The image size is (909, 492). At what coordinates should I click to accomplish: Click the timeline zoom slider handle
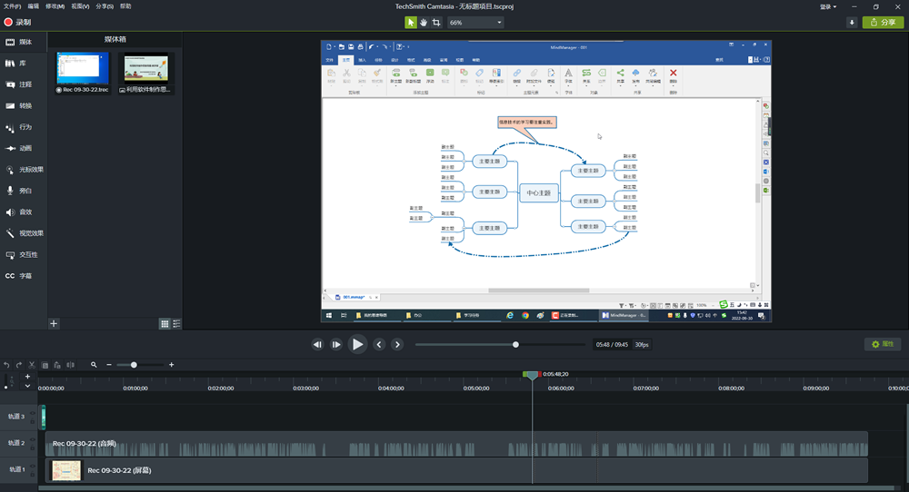134,365
